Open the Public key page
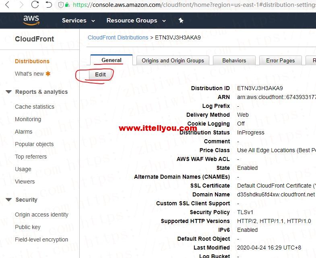 coord(28,227)
